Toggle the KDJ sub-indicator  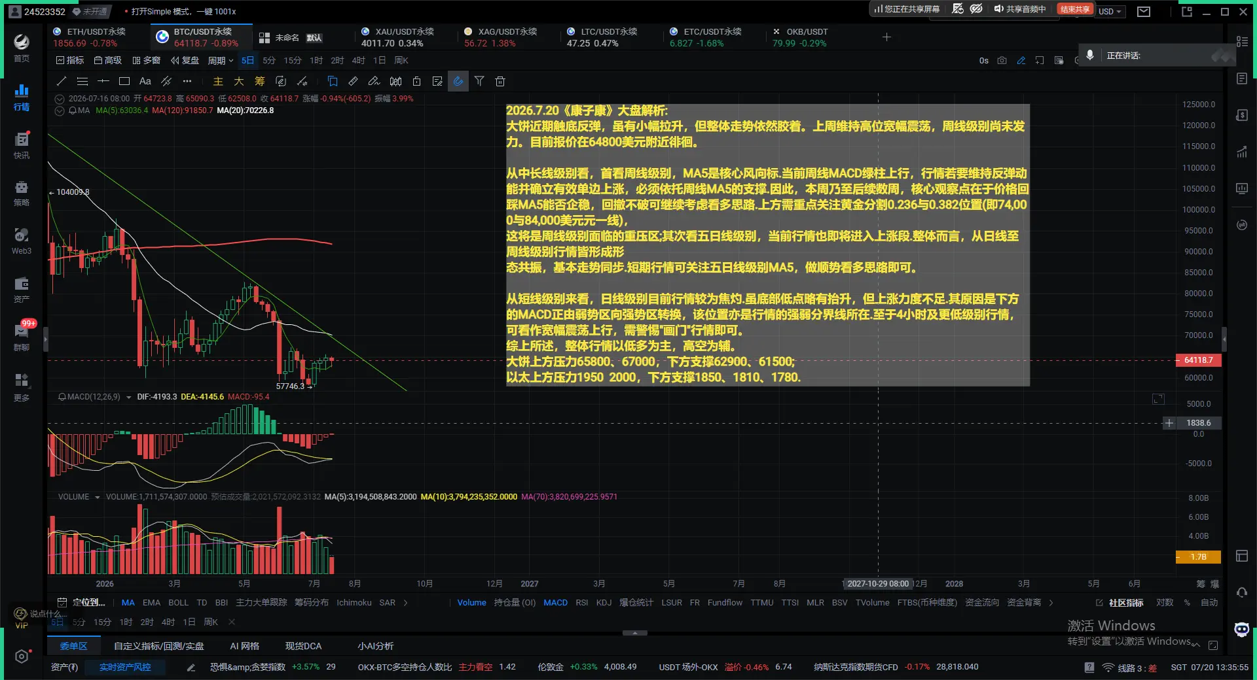tap(604, 603)
